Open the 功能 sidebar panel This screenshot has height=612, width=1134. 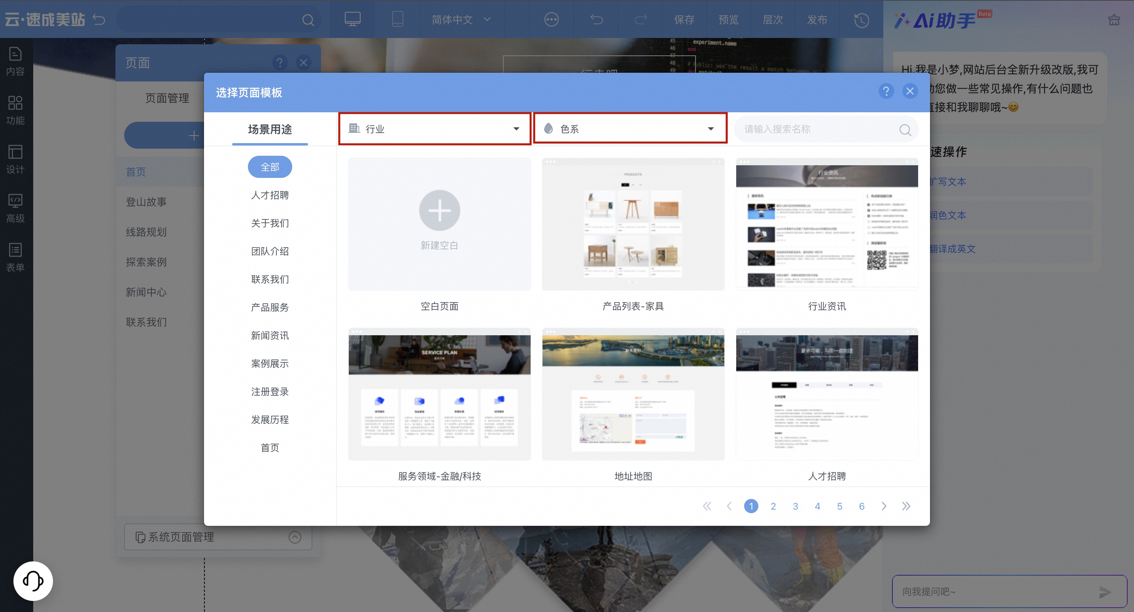pos(15,110)
